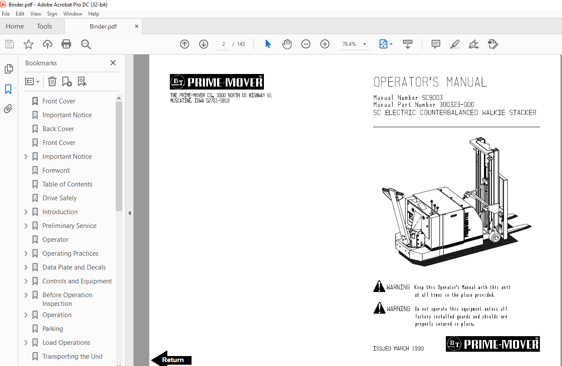This screenshot has width=562, height=366.
Task: Expand the Preliminary Service bookmark
Action: pos(26,226)
